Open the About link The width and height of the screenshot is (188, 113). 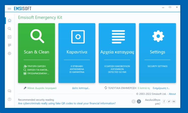(172, 94)
